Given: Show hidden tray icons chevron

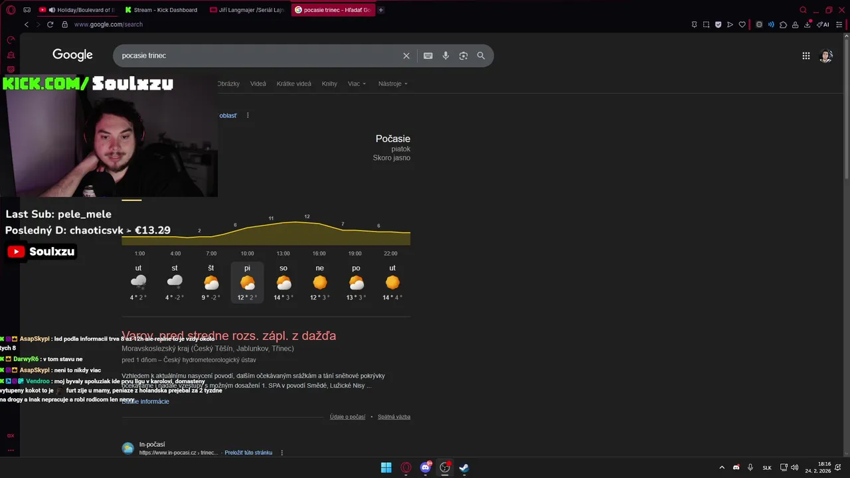Looking at the screenshot, I should point(722,467).
